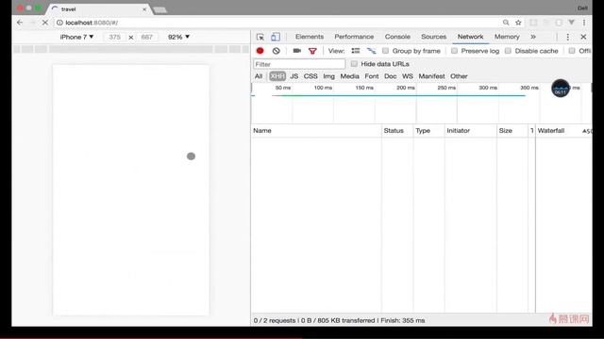Sort by Status column header
The width and height of the screenshot is (604, 339).
click(x=397, y=131)
